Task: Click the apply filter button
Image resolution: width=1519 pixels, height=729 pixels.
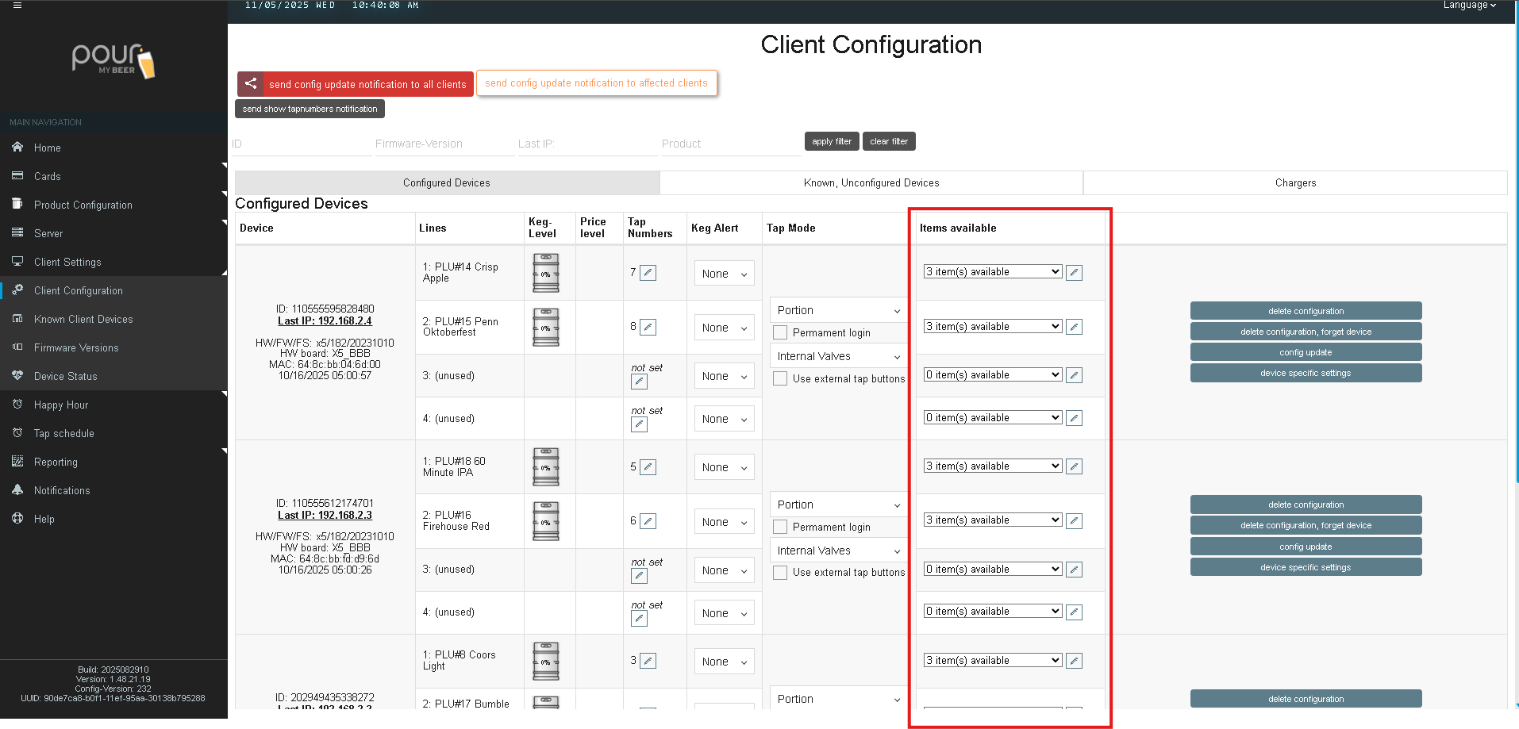Action: point(831,141)
